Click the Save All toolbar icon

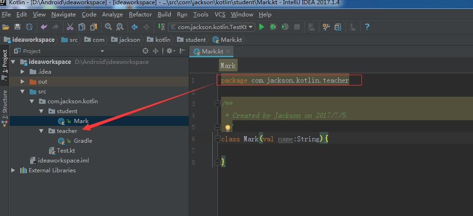click(x=17, y=27)
